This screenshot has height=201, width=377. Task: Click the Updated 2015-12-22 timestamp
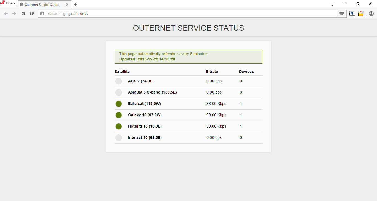coord(147,59)
